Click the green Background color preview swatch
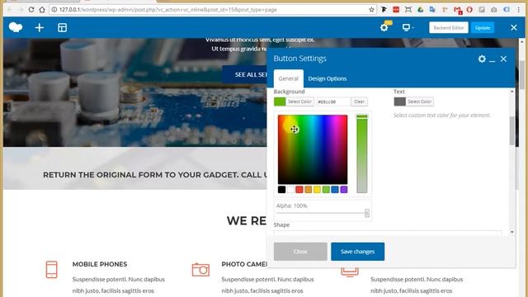 tap(280, 101)
